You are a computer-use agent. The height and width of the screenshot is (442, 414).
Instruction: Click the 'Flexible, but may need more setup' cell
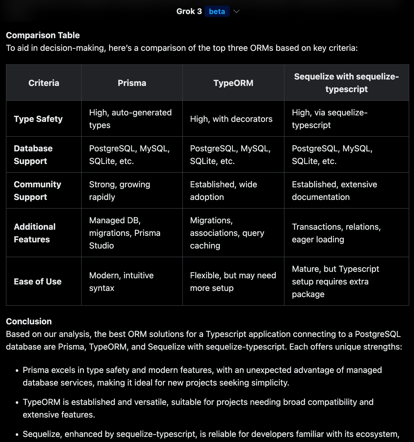233,281
